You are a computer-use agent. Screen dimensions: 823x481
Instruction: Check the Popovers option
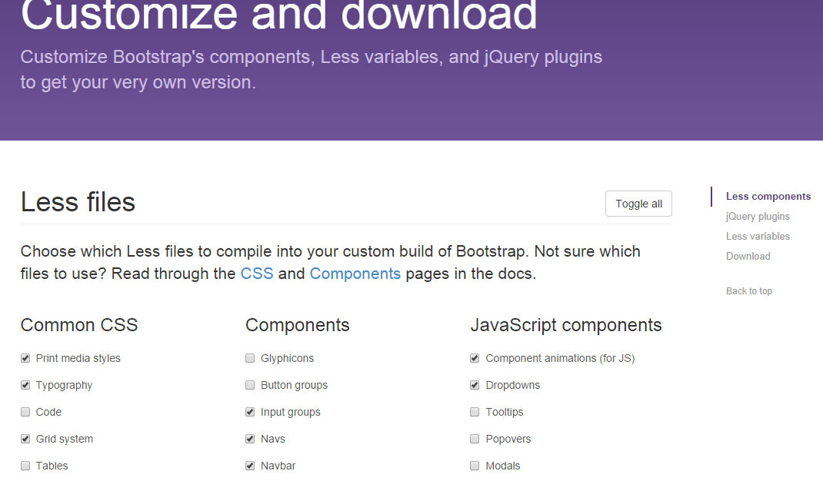tap(475, 439)
